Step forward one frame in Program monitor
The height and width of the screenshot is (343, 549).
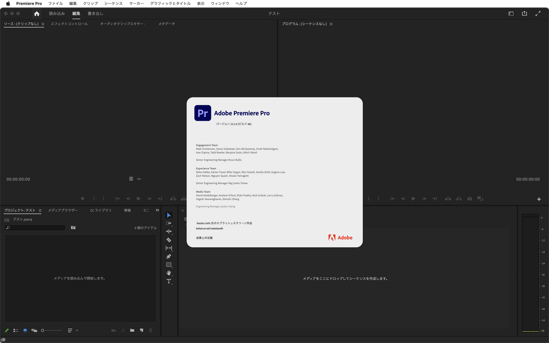(x=424, y=198)
